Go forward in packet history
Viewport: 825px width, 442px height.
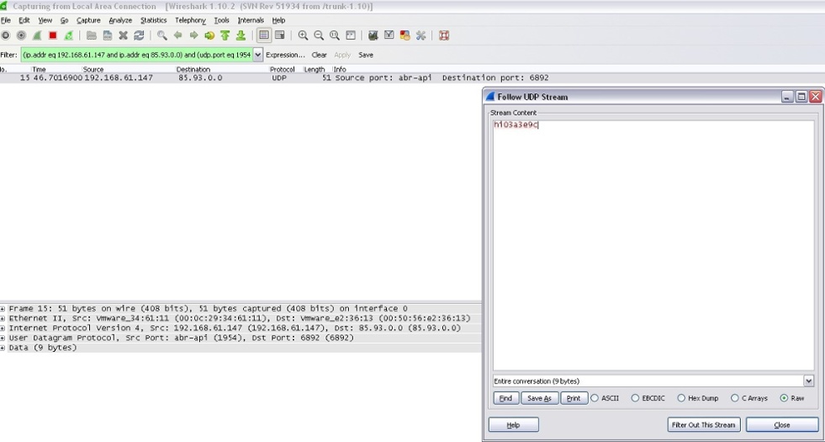click(193, 35)
